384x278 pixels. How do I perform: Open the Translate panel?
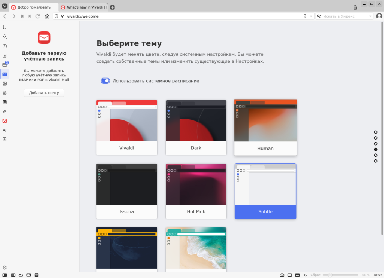[4, 111]
